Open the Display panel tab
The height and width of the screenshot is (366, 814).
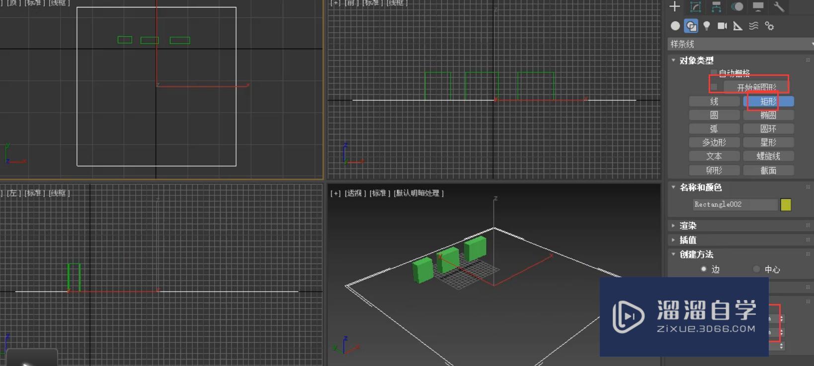click(x=758, y=6)
